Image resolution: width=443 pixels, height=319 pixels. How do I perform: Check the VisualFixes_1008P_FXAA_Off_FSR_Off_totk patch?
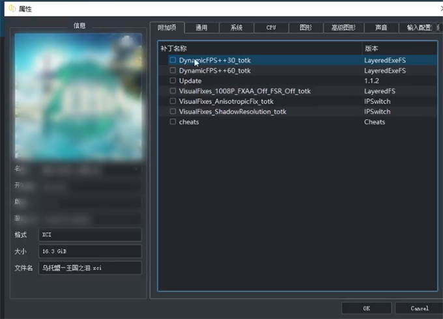point(173,91)
